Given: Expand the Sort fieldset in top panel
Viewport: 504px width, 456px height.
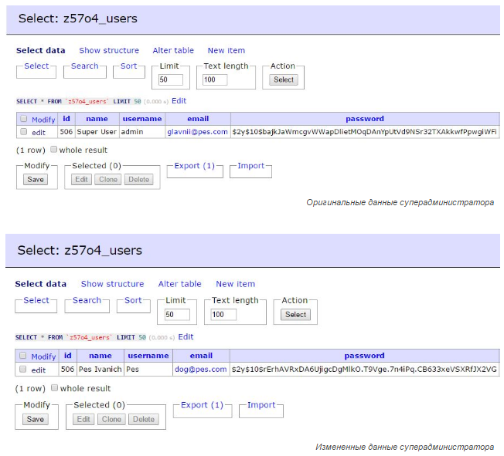Looking at the screenshot, I should coord(128,66).
